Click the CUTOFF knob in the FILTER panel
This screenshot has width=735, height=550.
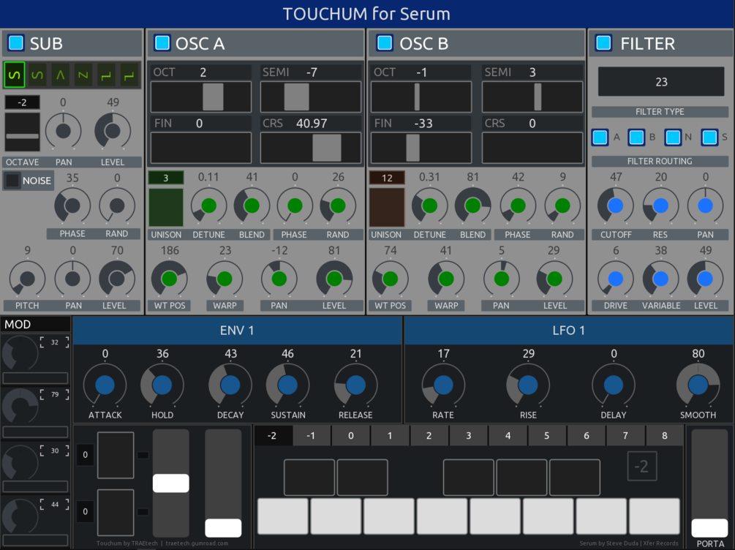[615, 207]
